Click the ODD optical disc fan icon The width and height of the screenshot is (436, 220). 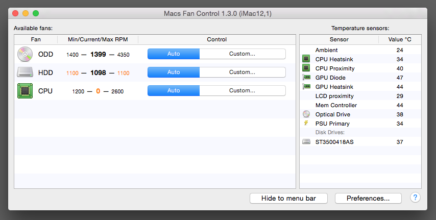click(25, 54)
